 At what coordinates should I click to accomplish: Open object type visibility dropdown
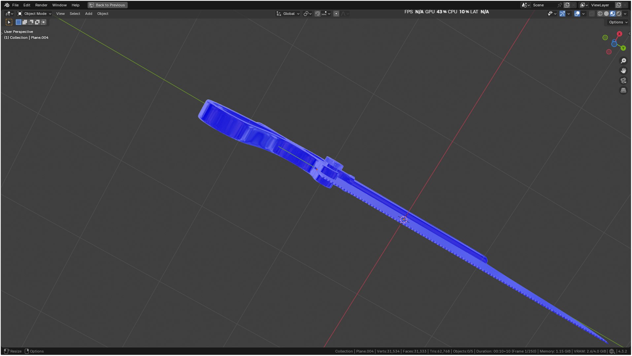[552, 14]
